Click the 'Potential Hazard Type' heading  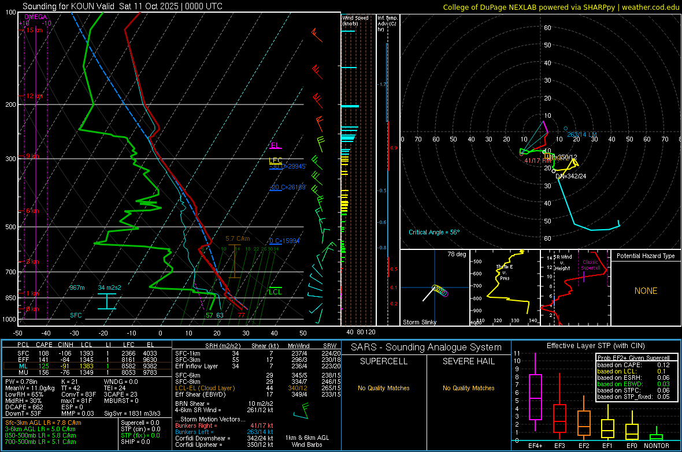pyautogui.click(x=646, y=256)
